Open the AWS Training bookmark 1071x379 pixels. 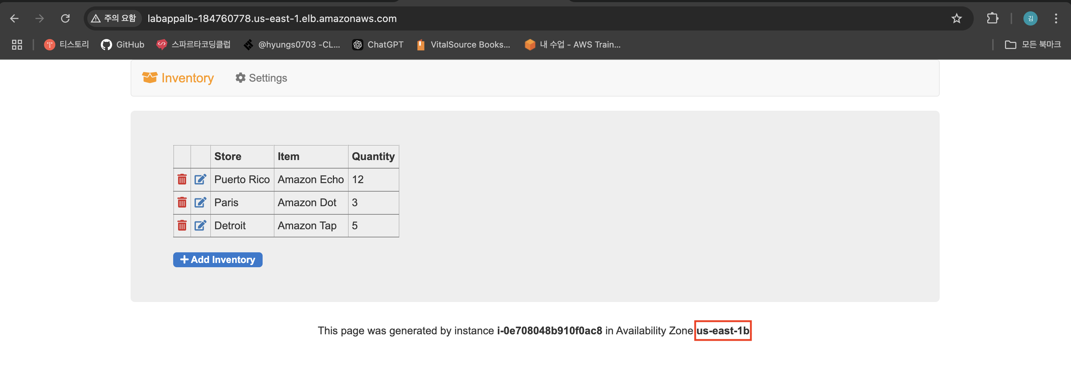(x=572, y=44)
